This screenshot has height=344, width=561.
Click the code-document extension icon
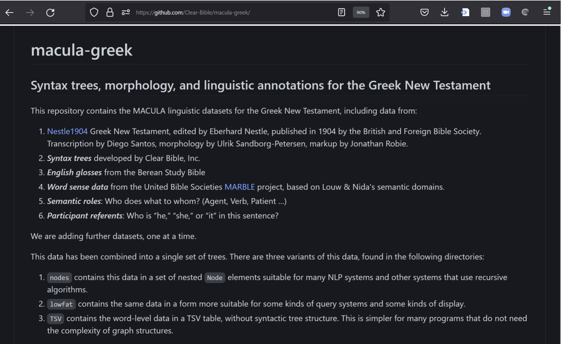tap(465, 12)
